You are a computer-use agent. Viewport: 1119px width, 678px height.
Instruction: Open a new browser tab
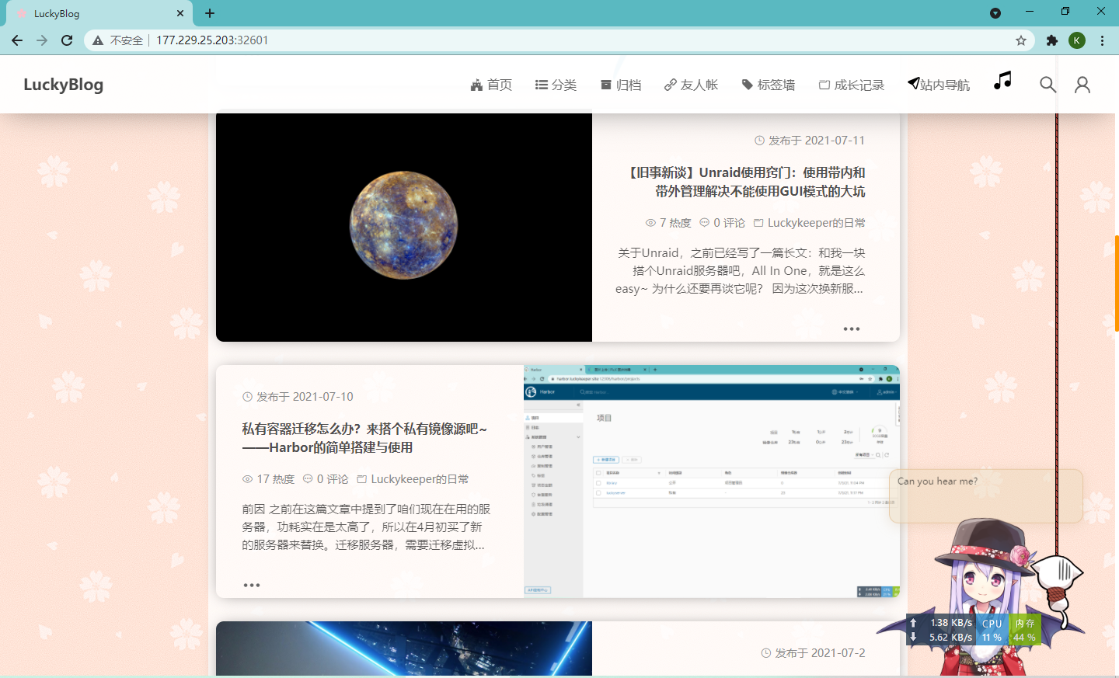210,13
